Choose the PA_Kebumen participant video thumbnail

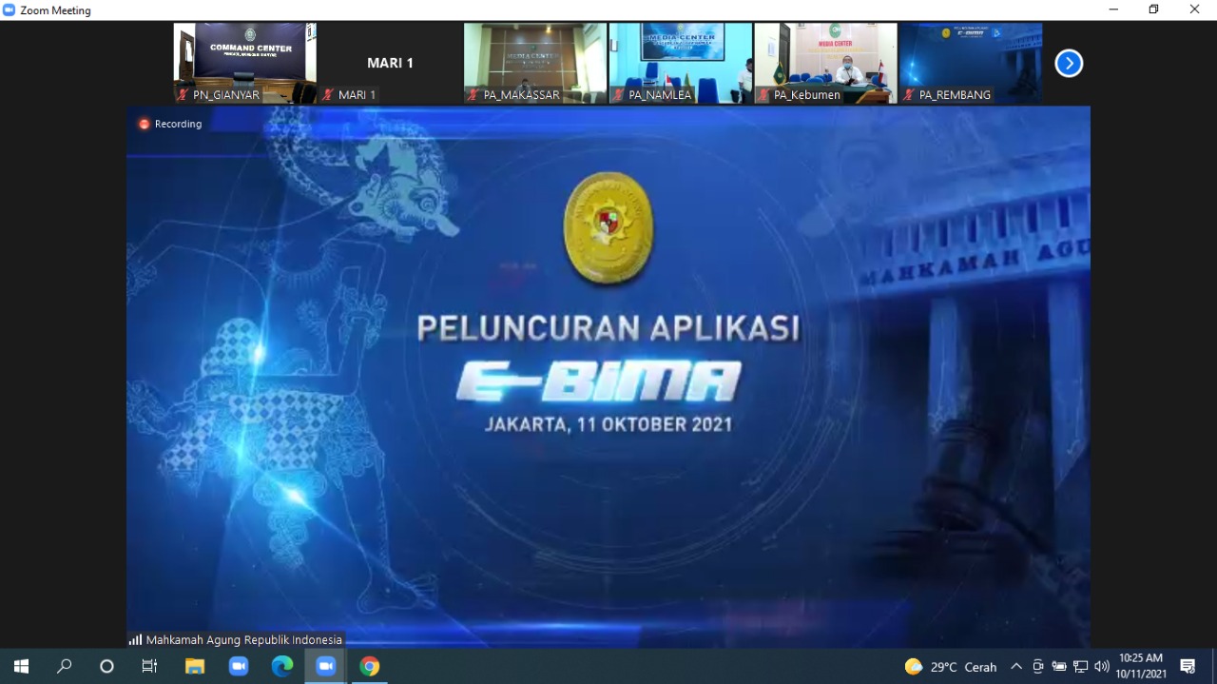[825, 63]
